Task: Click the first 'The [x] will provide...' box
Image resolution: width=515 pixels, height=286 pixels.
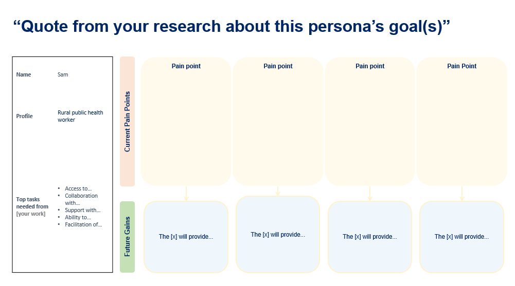Action: 186,237
